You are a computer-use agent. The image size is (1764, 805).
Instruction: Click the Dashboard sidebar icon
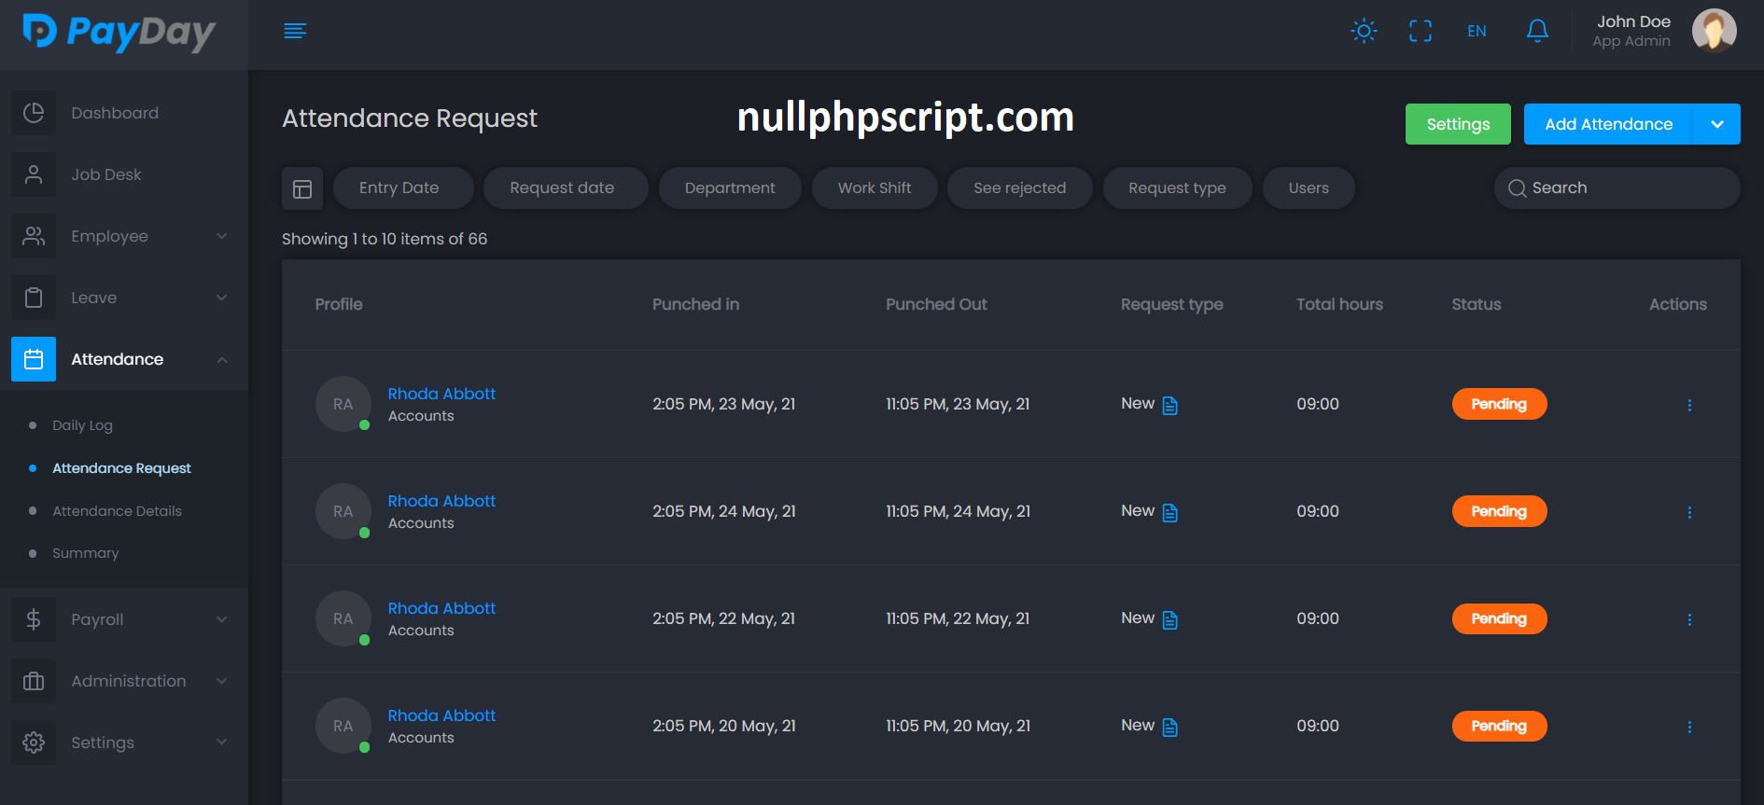click(34, 113)
